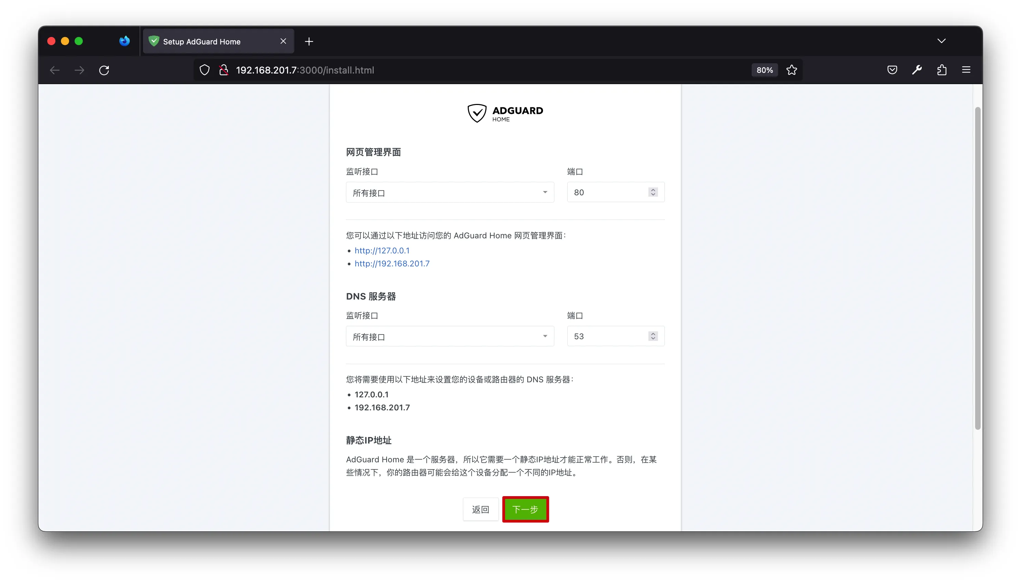Reload the install page
Image resolution: width=1021 pixels, height=582 pixels.
pyautogui.click(x=104, y=70)
